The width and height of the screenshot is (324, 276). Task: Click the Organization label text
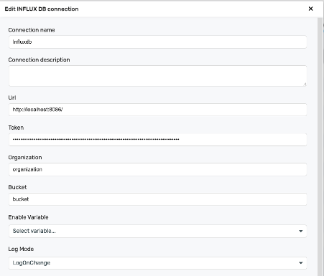(x=25, y=158)
